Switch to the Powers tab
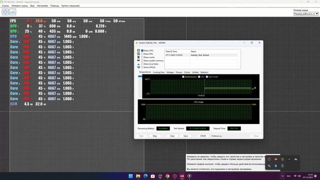 179,72
